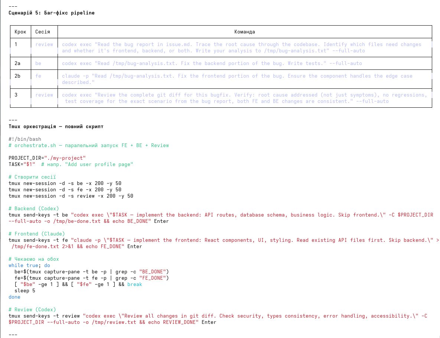Place cursor on the "while true; do" line
The image size is (440, 338).
pos(29,266)
